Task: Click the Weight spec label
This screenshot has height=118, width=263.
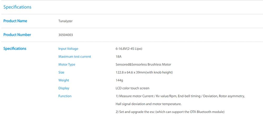Action: 64,80
